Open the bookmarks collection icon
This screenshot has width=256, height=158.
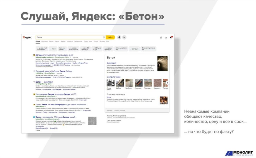161,37
